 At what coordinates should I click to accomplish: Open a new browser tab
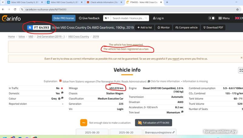point(167,2)
